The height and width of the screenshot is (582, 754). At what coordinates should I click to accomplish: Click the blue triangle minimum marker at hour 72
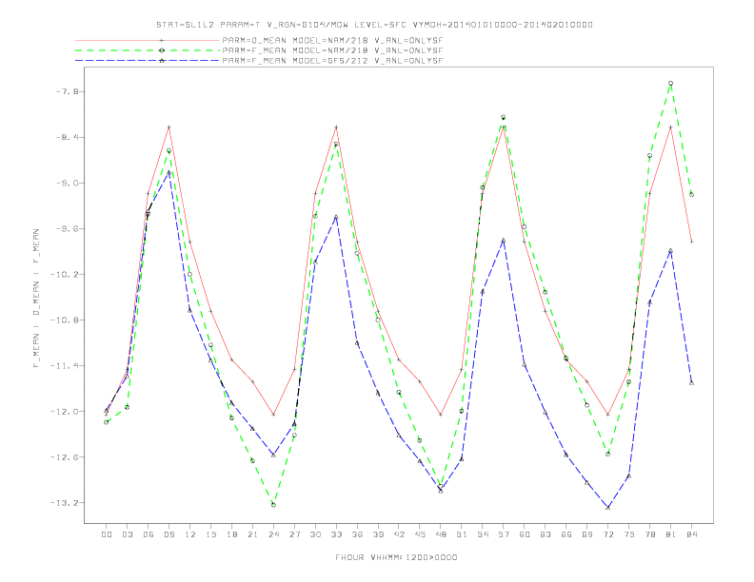point(607,508)
